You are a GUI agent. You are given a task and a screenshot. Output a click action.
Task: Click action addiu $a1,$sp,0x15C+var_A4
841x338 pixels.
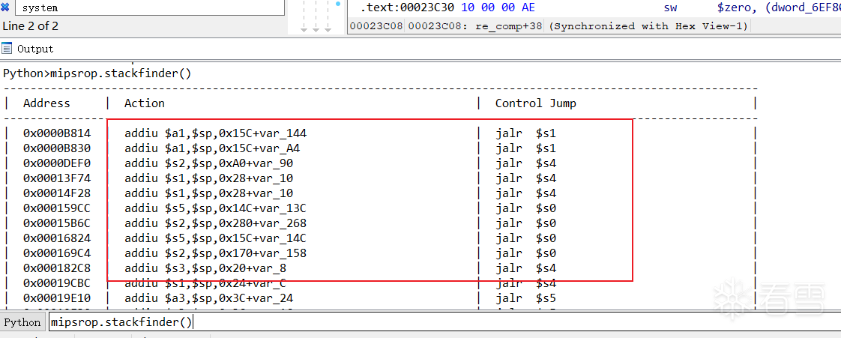tap(212, 148)
